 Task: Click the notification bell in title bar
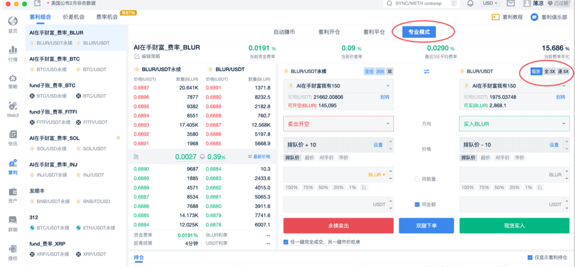(x=470, y=3)
